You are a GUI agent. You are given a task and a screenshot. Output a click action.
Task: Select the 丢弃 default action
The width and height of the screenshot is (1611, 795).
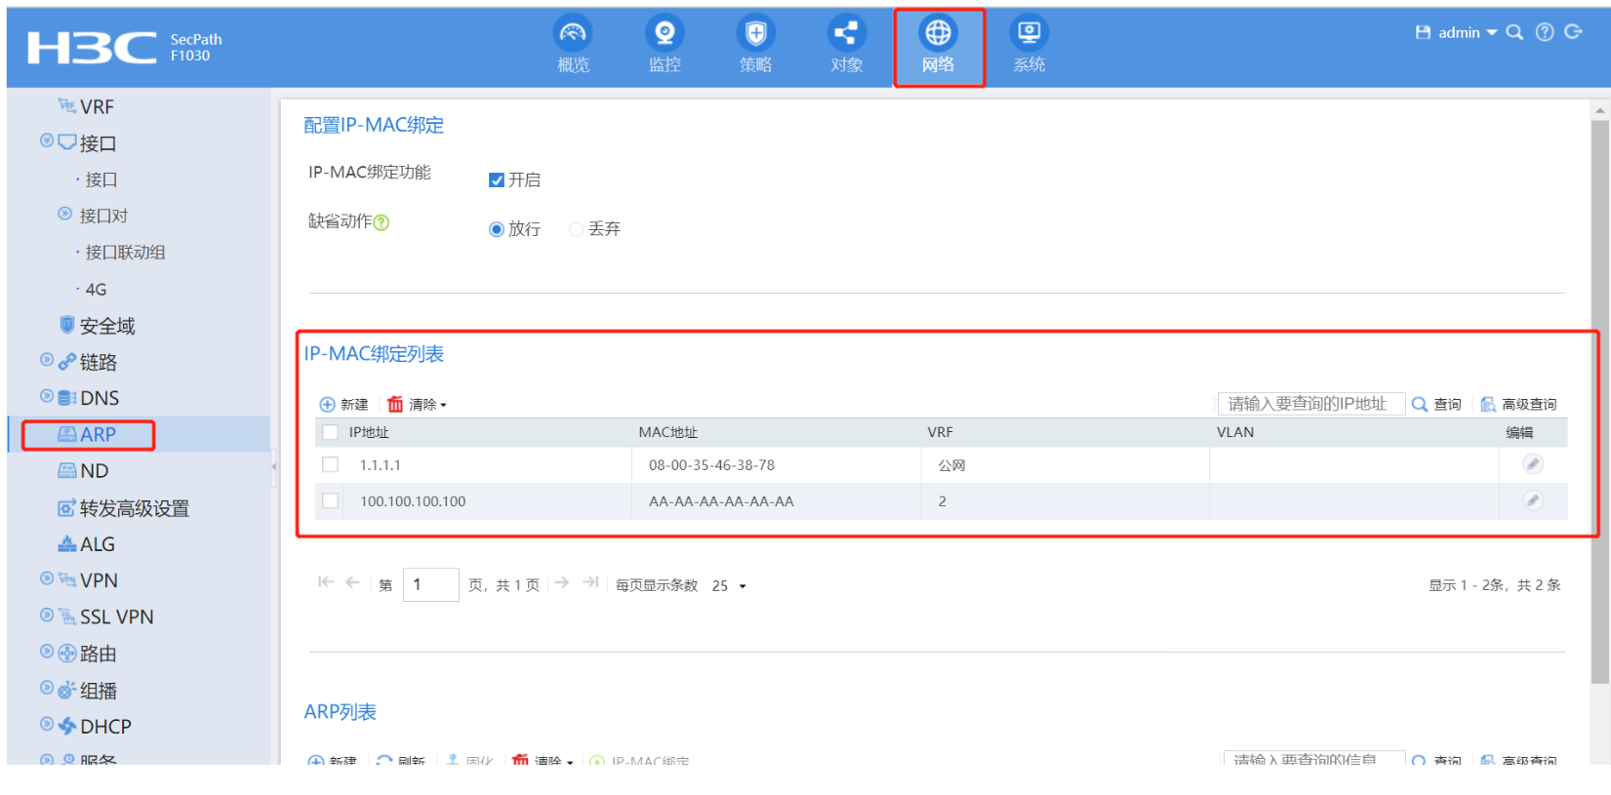pyautogui.click(x=577, y=229)
